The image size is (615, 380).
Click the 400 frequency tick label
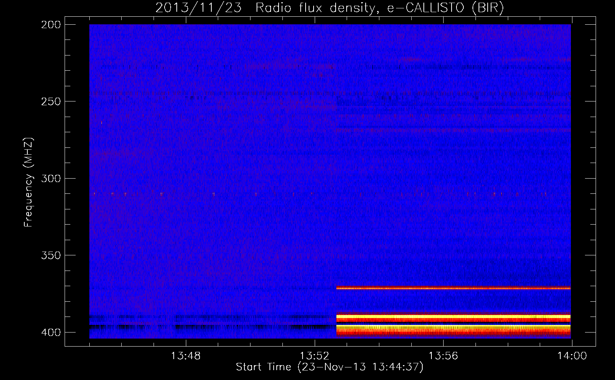coord(51,332)
